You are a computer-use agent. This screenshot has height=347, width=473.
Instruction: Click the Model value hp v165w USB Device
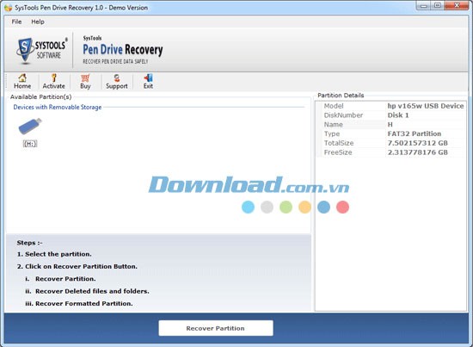[426, 106]
